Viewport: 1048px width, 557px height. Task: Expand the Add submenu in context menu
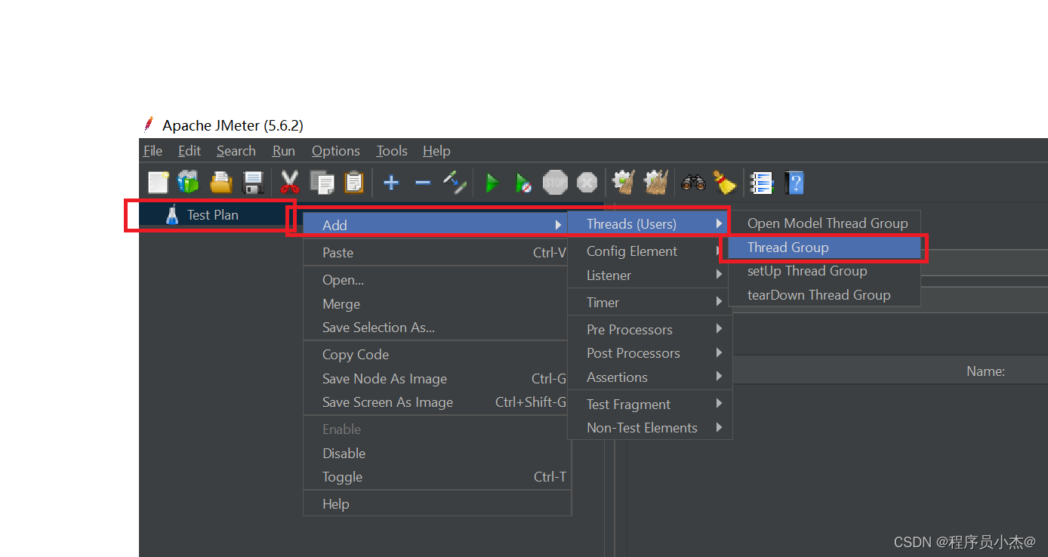pos(436,225)
